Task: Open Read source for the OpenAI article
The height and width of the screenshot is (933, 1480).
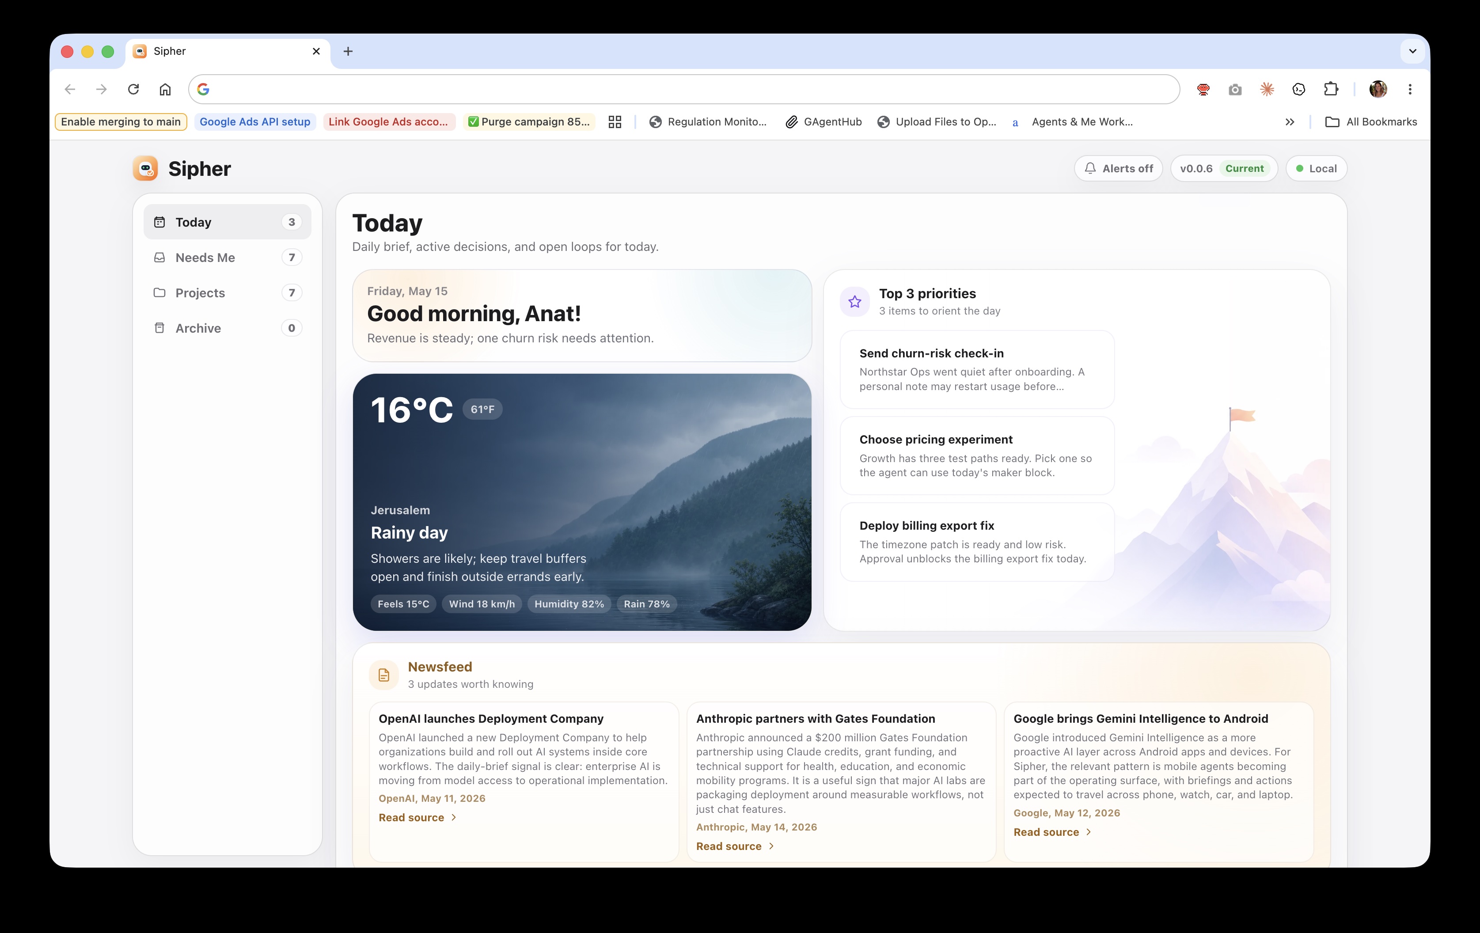Action: (418, 817)
